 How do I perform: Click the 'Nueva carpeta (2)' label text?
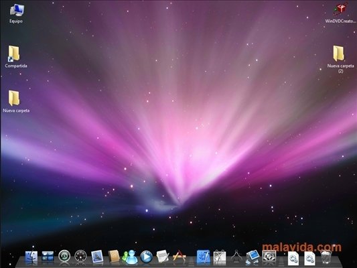point(341,68)
